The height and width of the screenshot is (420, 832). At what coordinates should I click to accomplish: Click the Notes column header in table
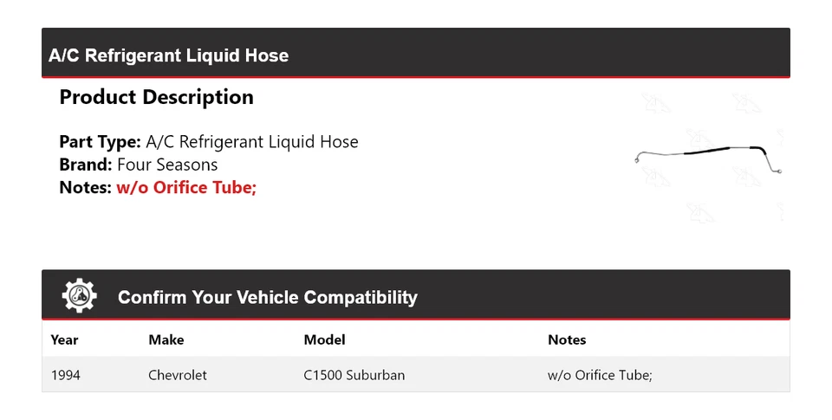[x=567, y=340]
